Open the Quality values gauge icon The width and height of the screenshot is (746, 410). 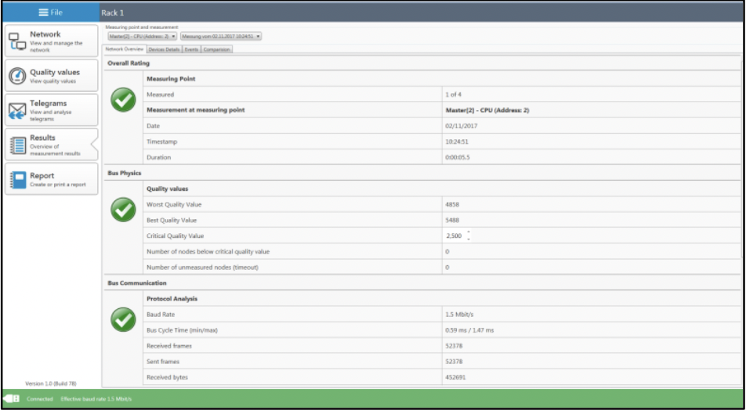click(17, 76)
